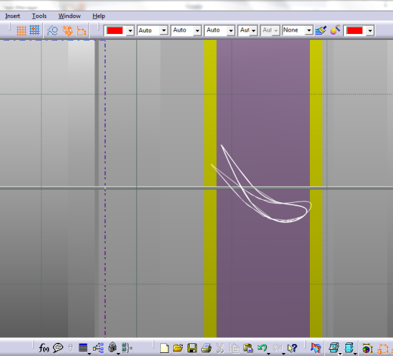Screen dimensions: 393x356
Task: Open the third Auto dropdown
Action: [219, 30]
